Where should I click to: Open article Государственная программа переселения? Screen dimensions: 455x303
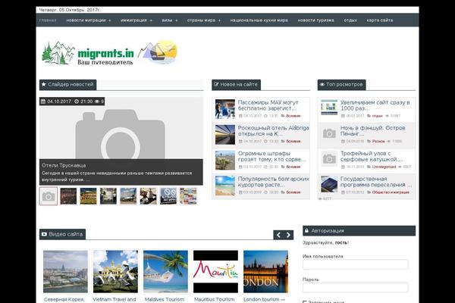click(376, 182)
